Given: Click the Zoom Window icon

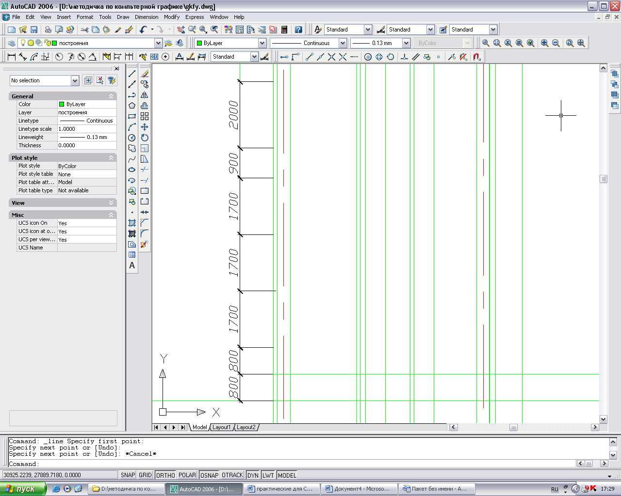Looking at the screenshot, I should click(x=203, y=30).
